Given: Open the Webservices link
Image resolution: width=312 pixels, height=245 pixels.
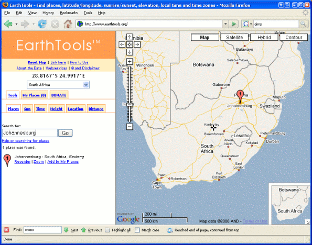Looking at the screenshot, I should (x=56, y=68).
